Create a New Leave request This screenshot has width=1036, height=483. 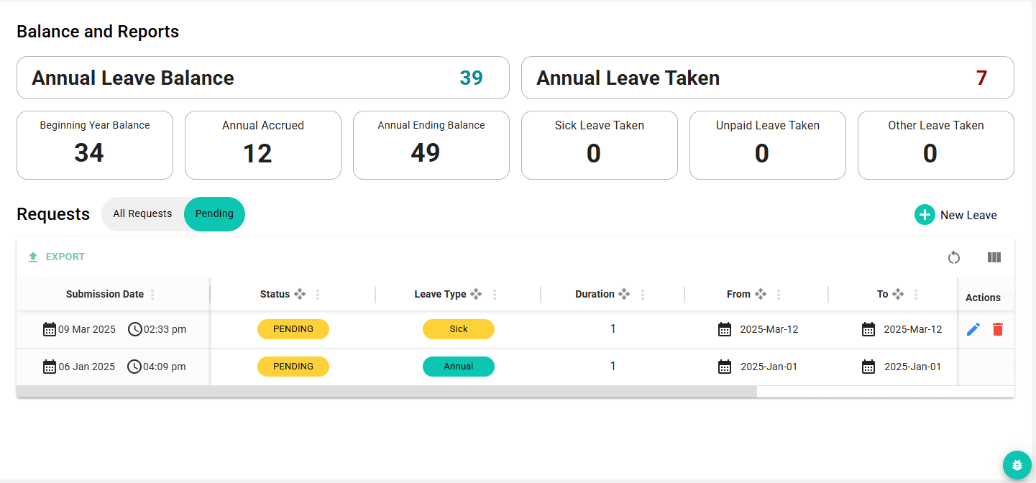tap(968, 214)
